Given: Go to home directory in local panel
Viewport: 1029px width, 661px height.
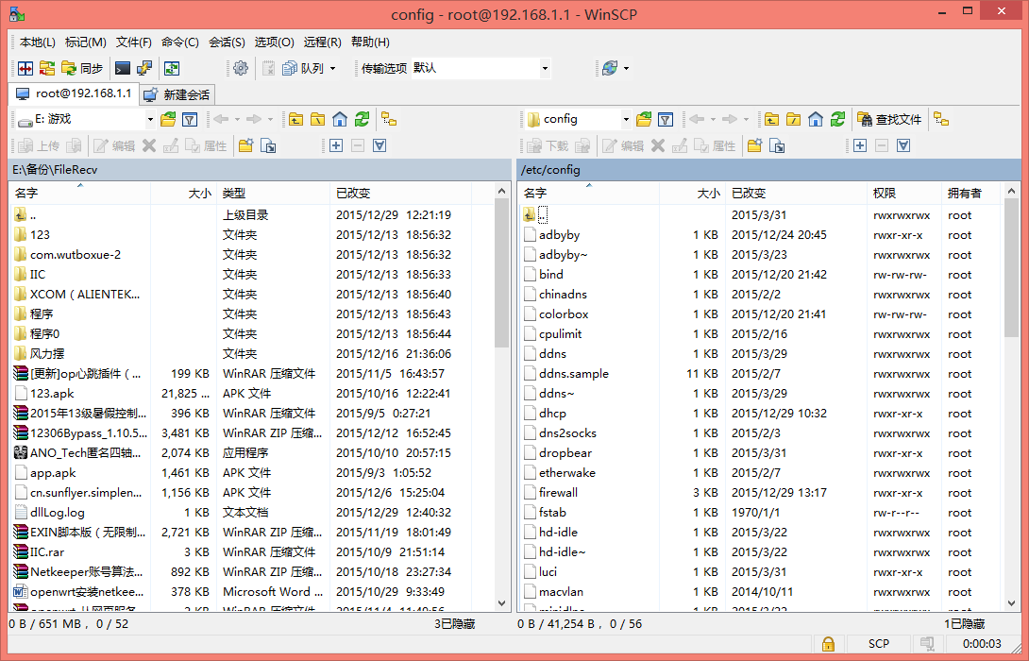Looking at the screenshot, I should click(339, 120).
